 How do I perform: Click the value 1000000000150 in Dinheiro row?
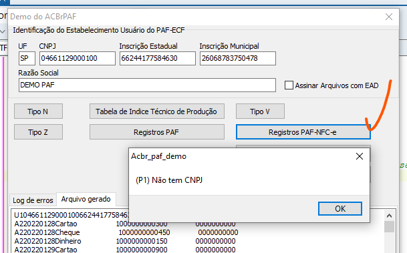tap(142, 242)
